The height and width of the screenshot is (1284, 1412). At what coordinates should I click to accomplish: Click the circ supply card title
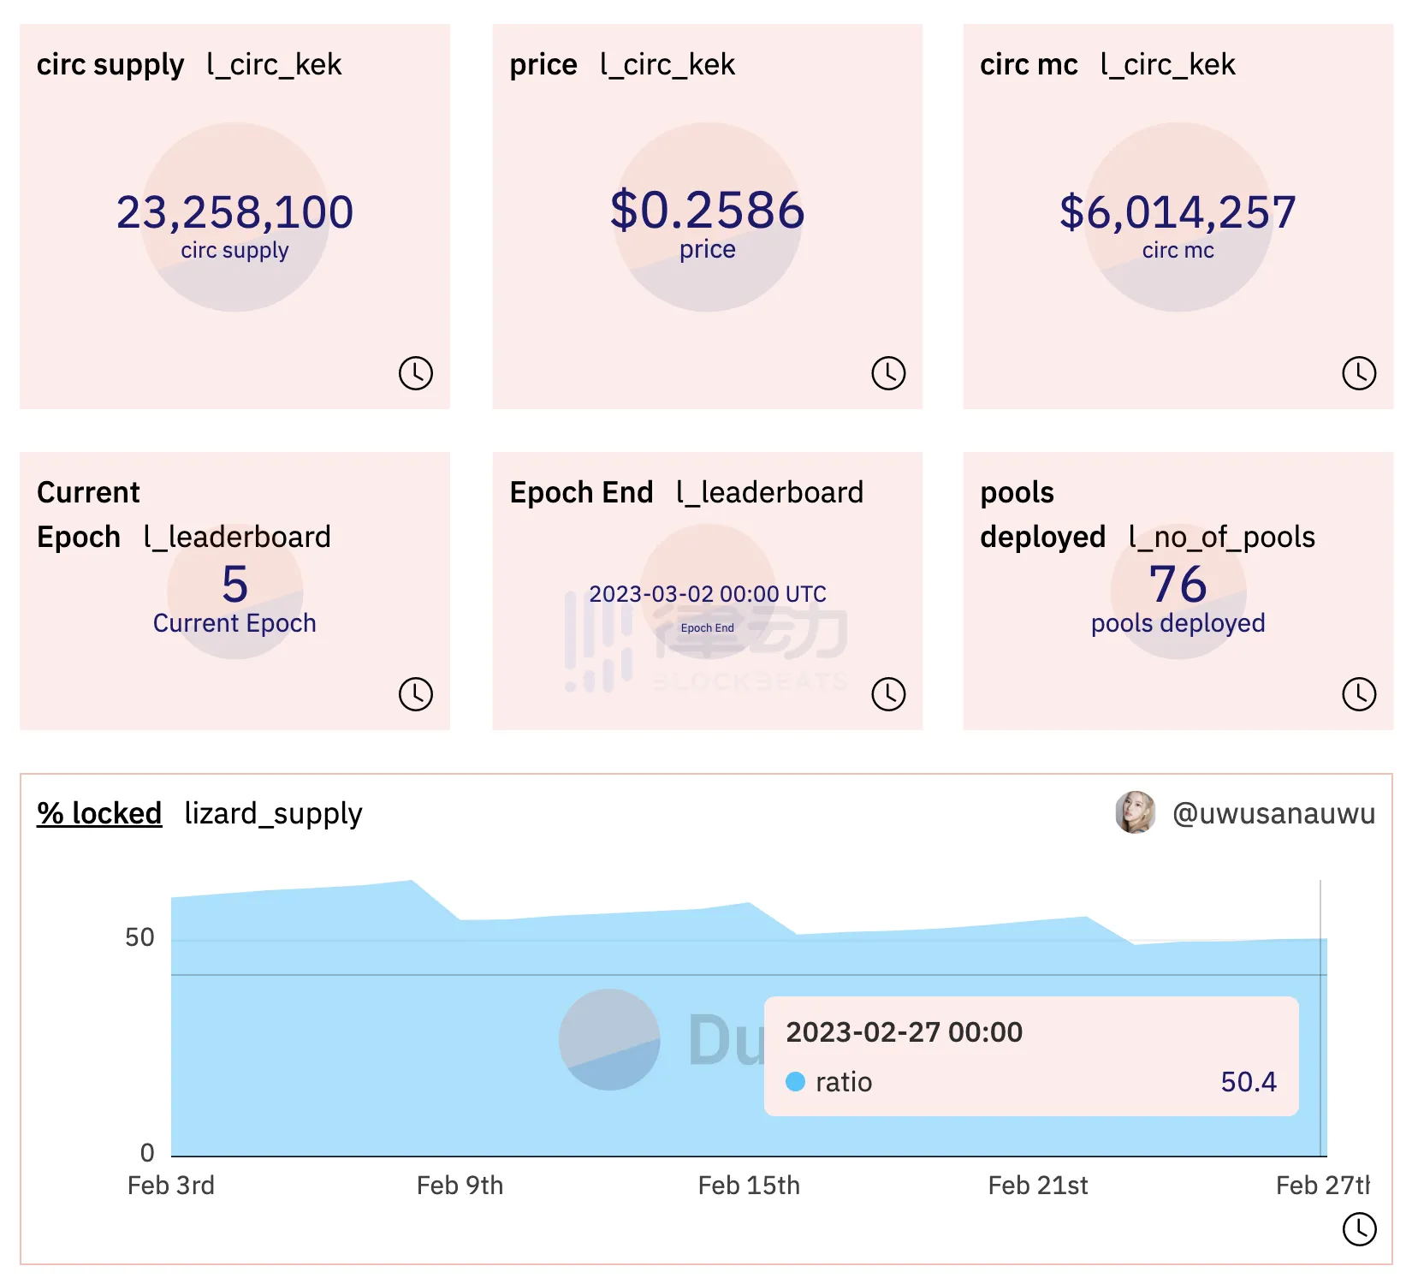coord(110,65)
